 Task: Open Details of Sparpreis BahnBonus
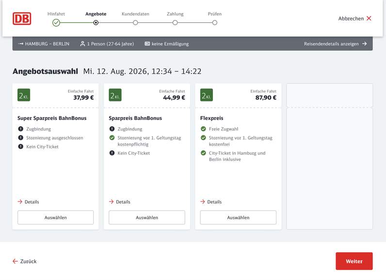coord(120,202)
